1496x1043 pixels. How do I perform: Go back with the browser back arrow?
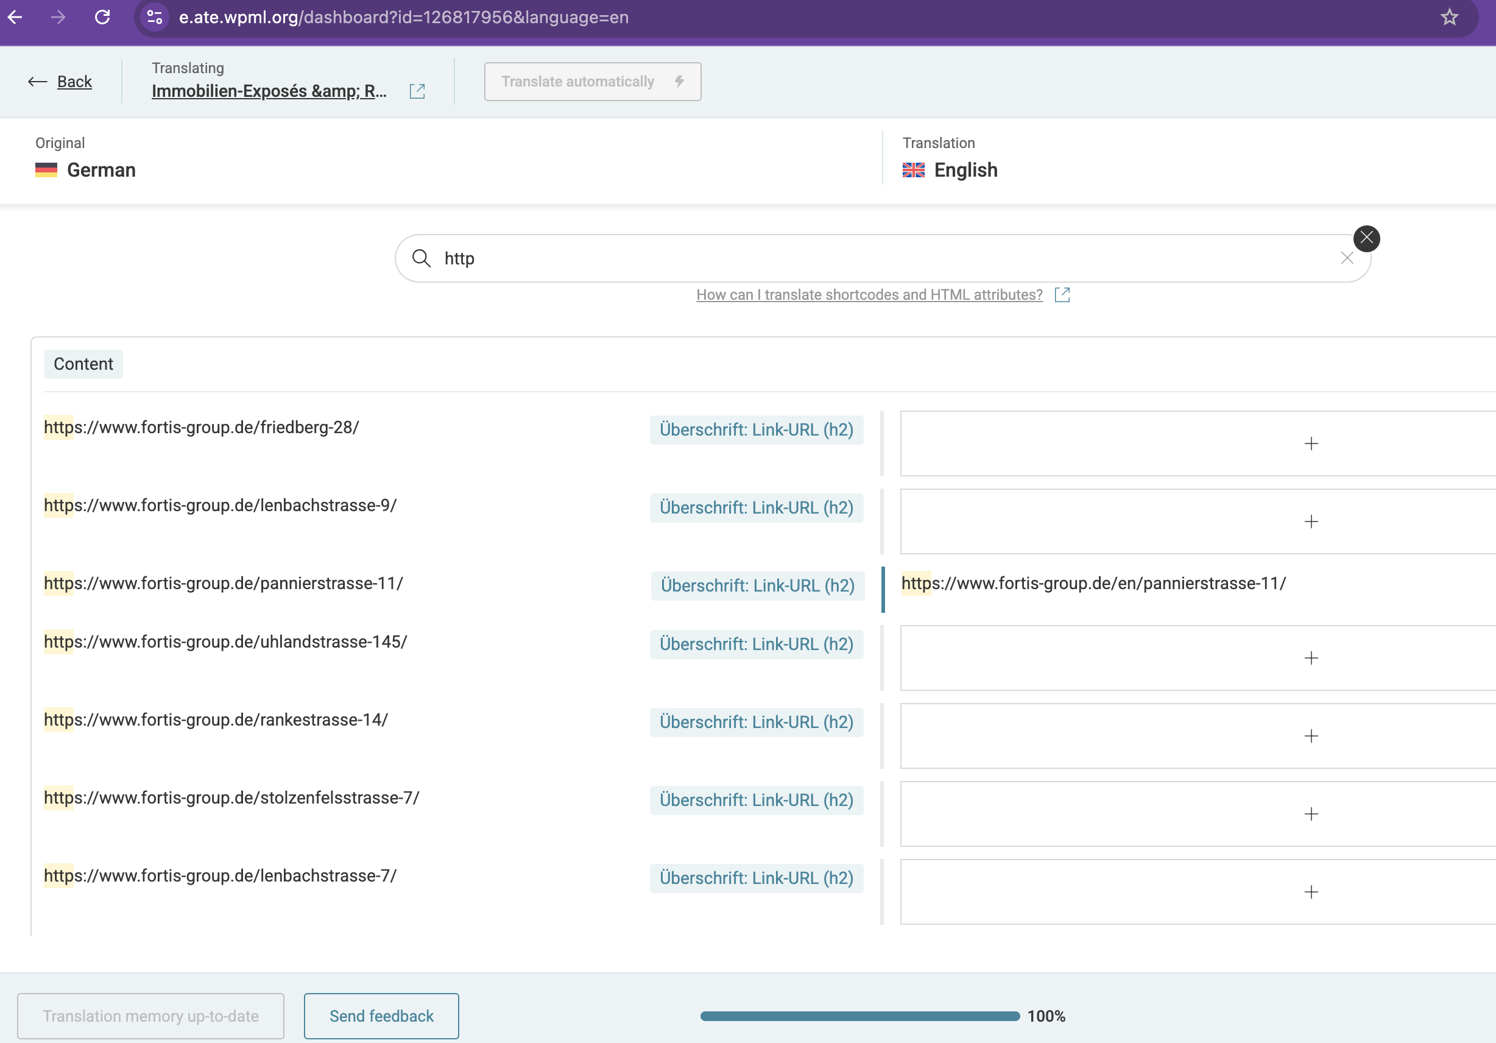tap(15, 17)
